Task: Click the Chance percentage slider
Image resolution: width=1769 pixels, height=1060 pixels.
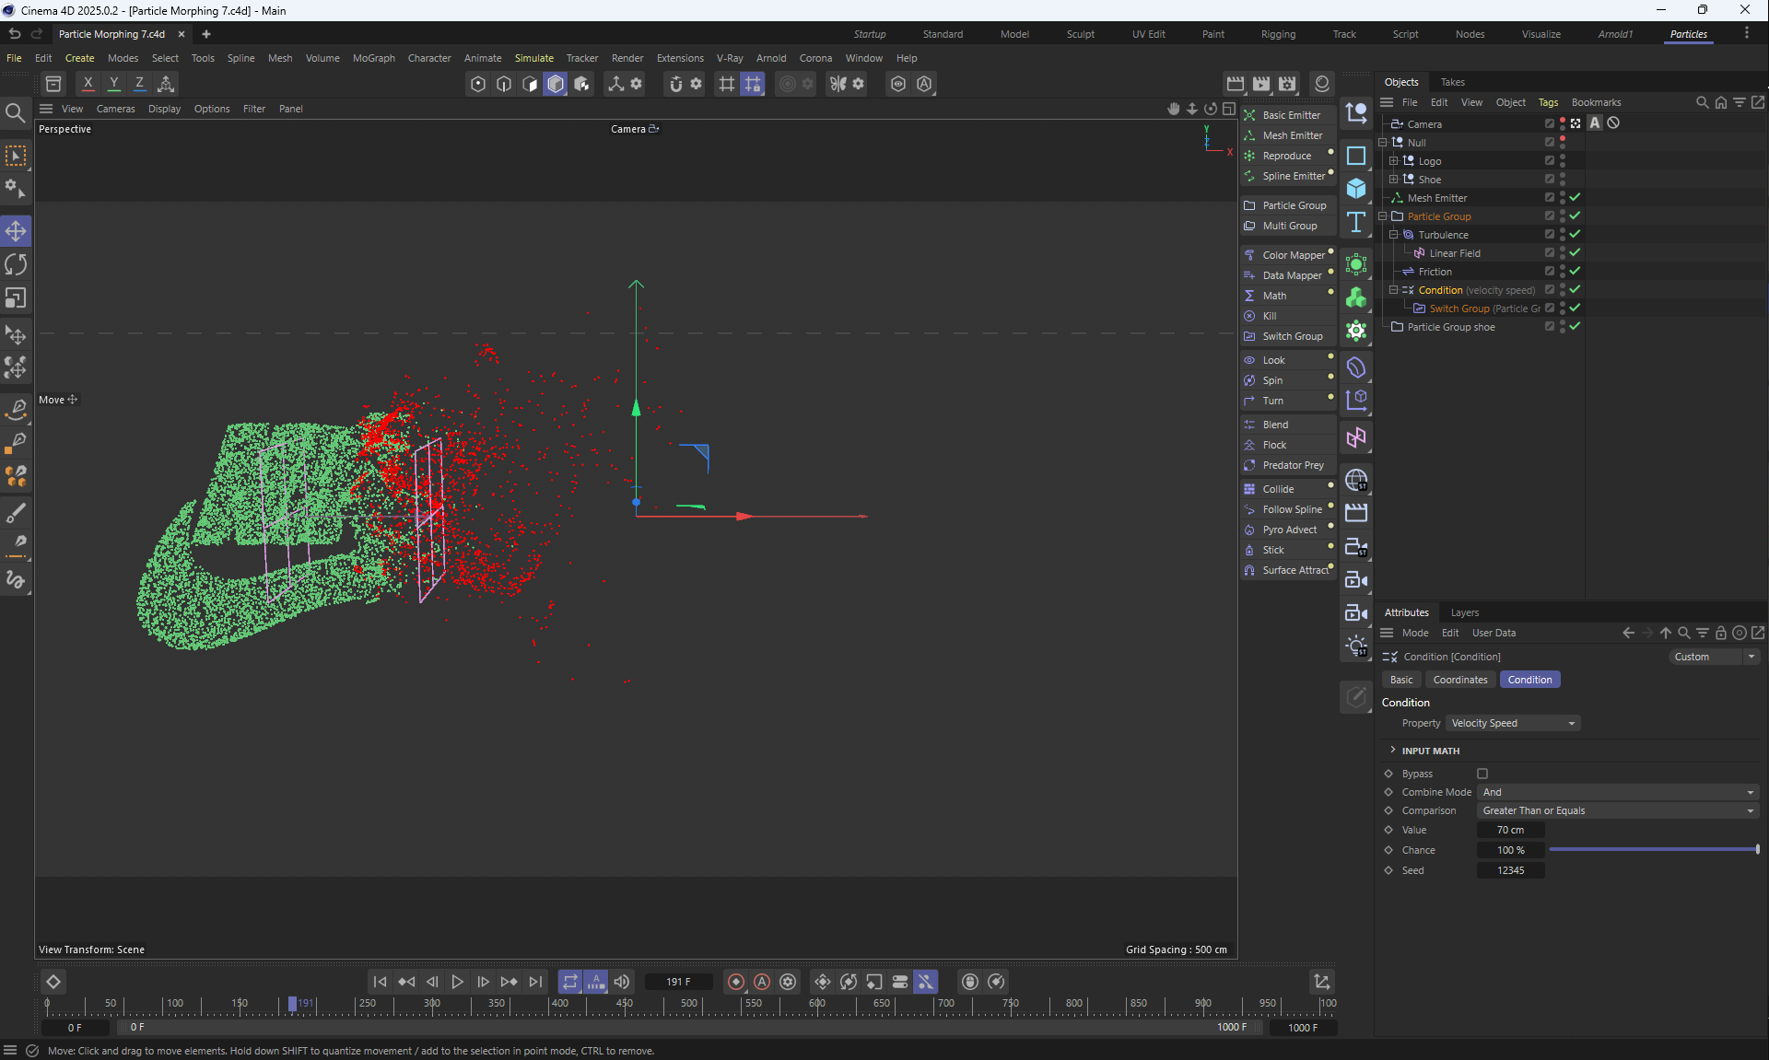Action: click(x=1654, y=850)
